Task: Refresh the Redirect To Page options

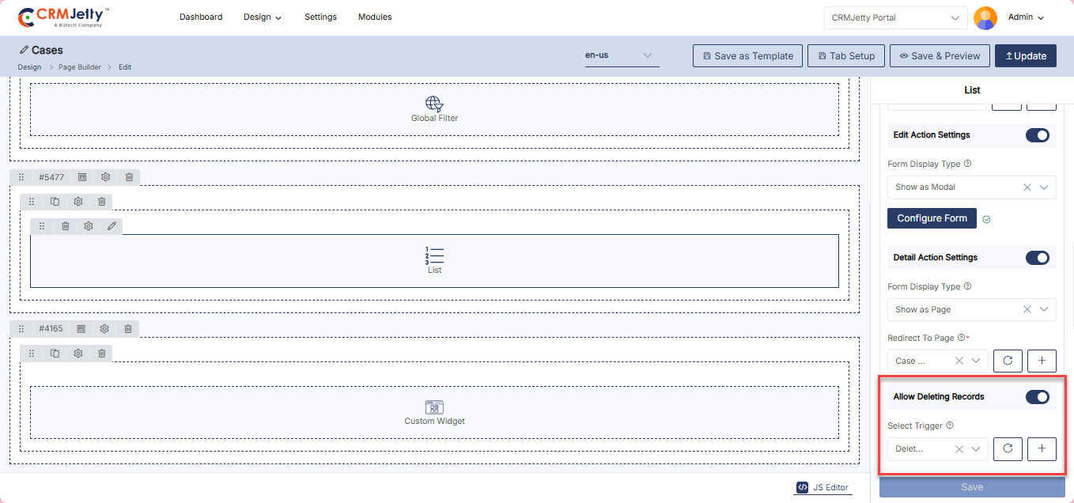Action: click(1008, 361)
